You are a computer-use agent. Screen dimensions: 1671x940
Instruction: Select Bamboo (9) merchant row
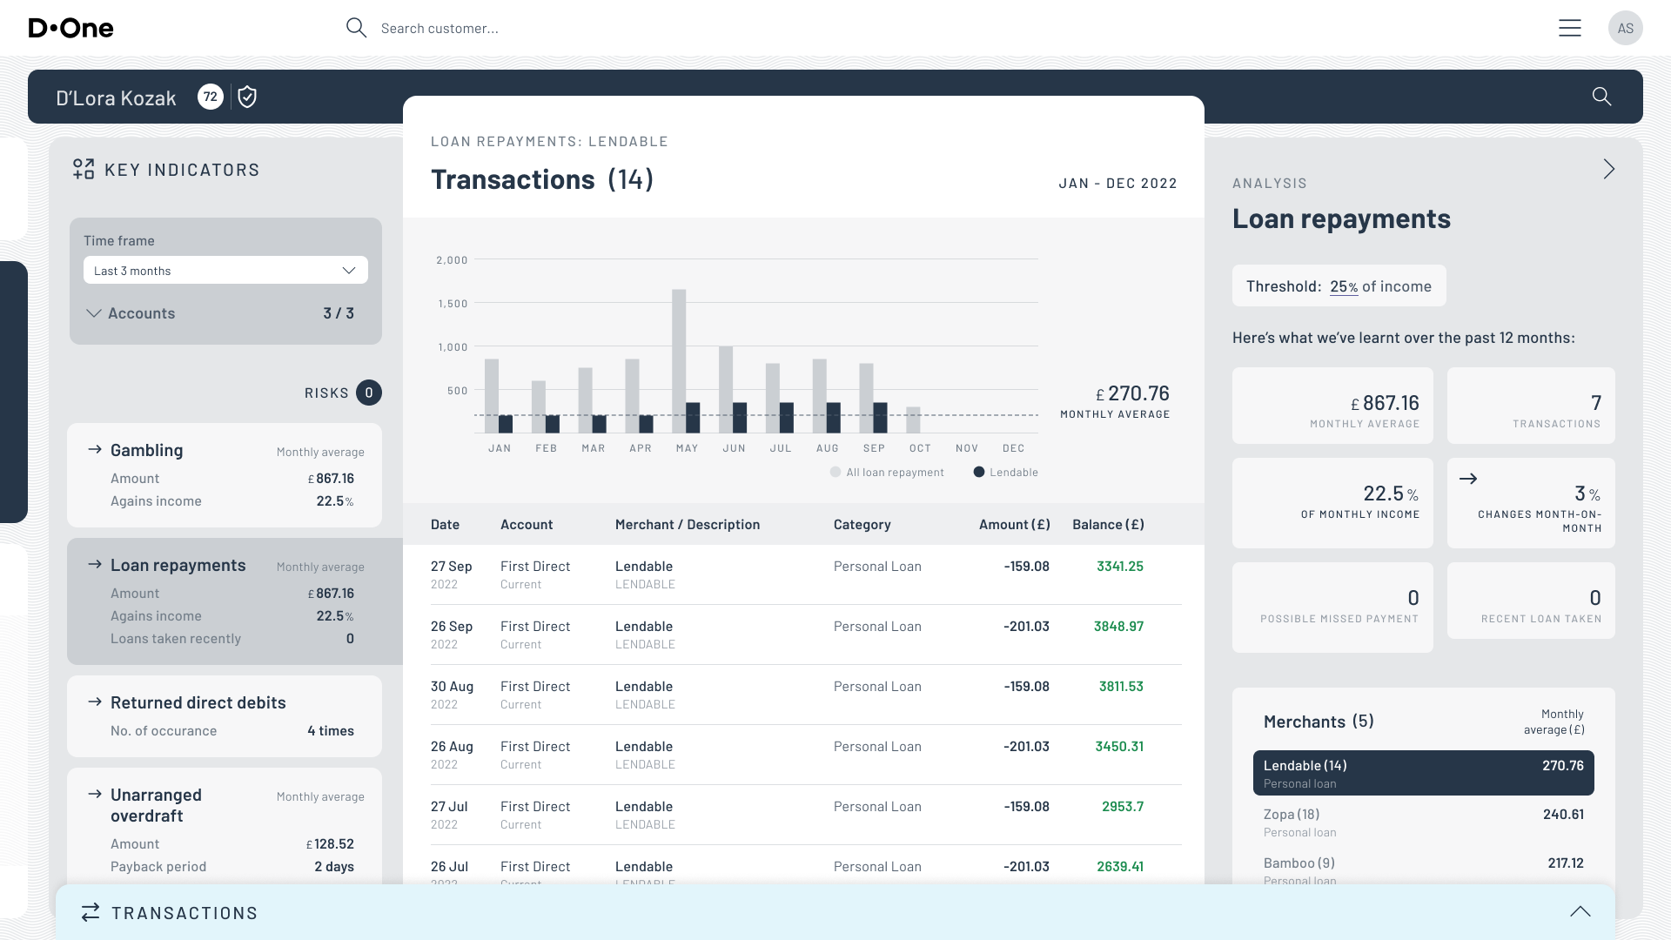[1424, 870]
